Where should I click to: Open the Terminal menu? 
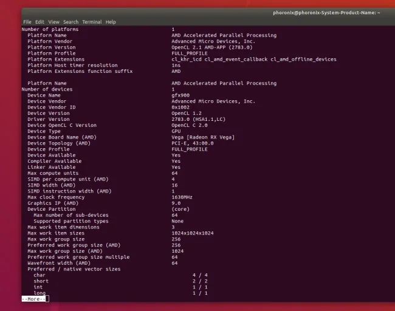(x=92, y=22)
